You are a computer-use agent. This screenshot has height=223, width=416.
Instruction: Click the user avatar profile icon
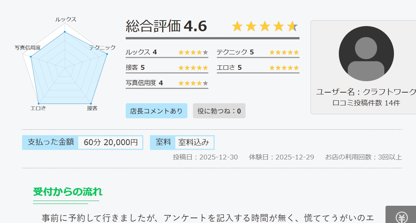[366, 54]
